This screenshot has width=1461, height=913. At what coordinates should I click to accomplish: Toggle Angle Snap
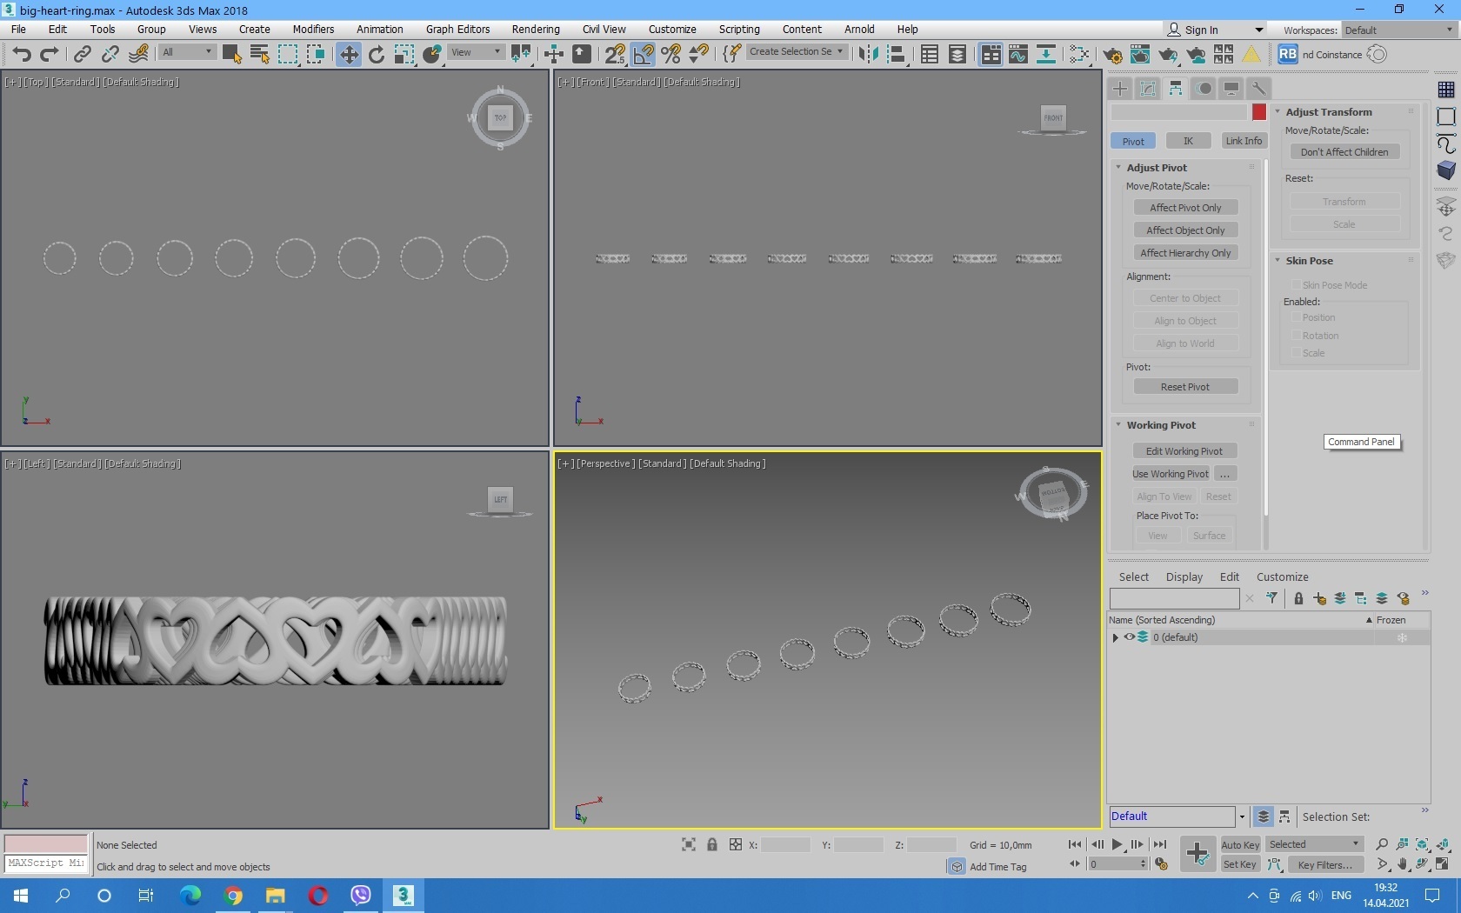(644, 55)
